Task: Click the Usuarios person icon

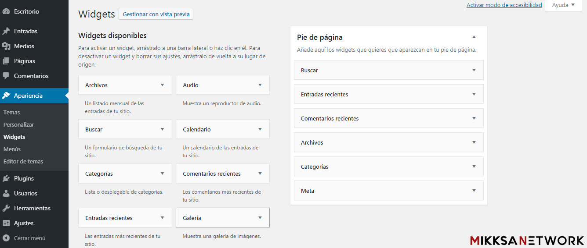Action: click(x=6, y=193)
